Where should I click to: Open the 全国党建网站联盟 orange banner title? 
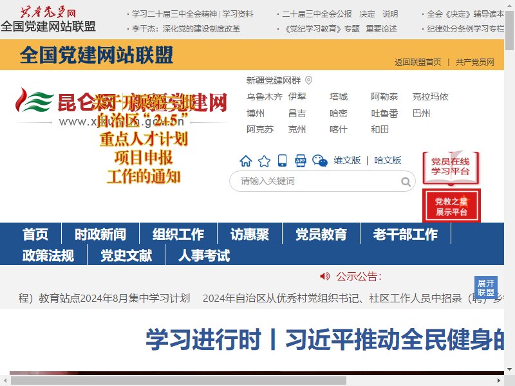coord(96,55)
